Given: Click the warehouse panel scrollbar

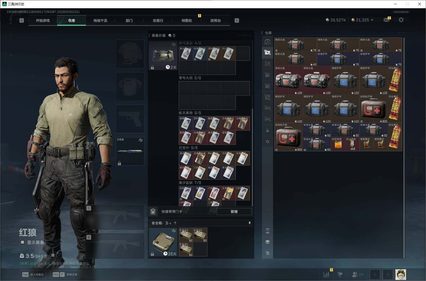Looking at the screenshot, I should [404, 148].
